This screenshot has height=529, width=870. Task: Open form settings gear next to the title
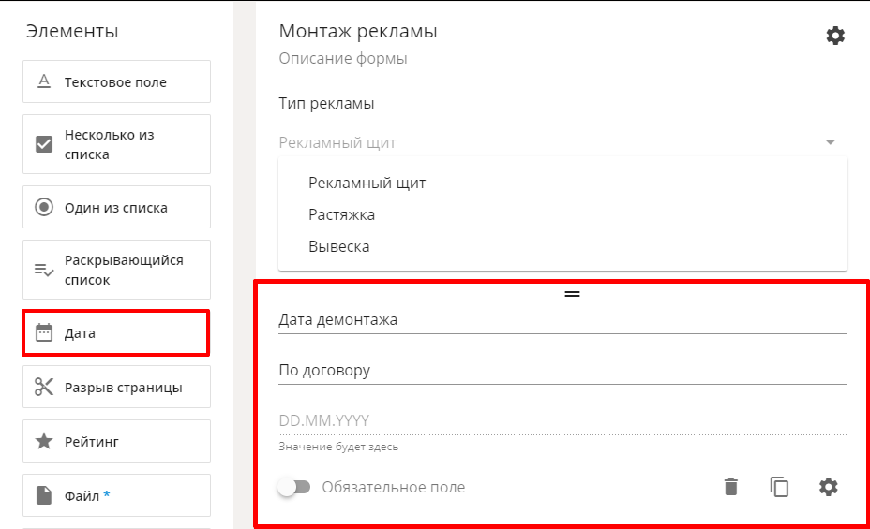(835, 36)
